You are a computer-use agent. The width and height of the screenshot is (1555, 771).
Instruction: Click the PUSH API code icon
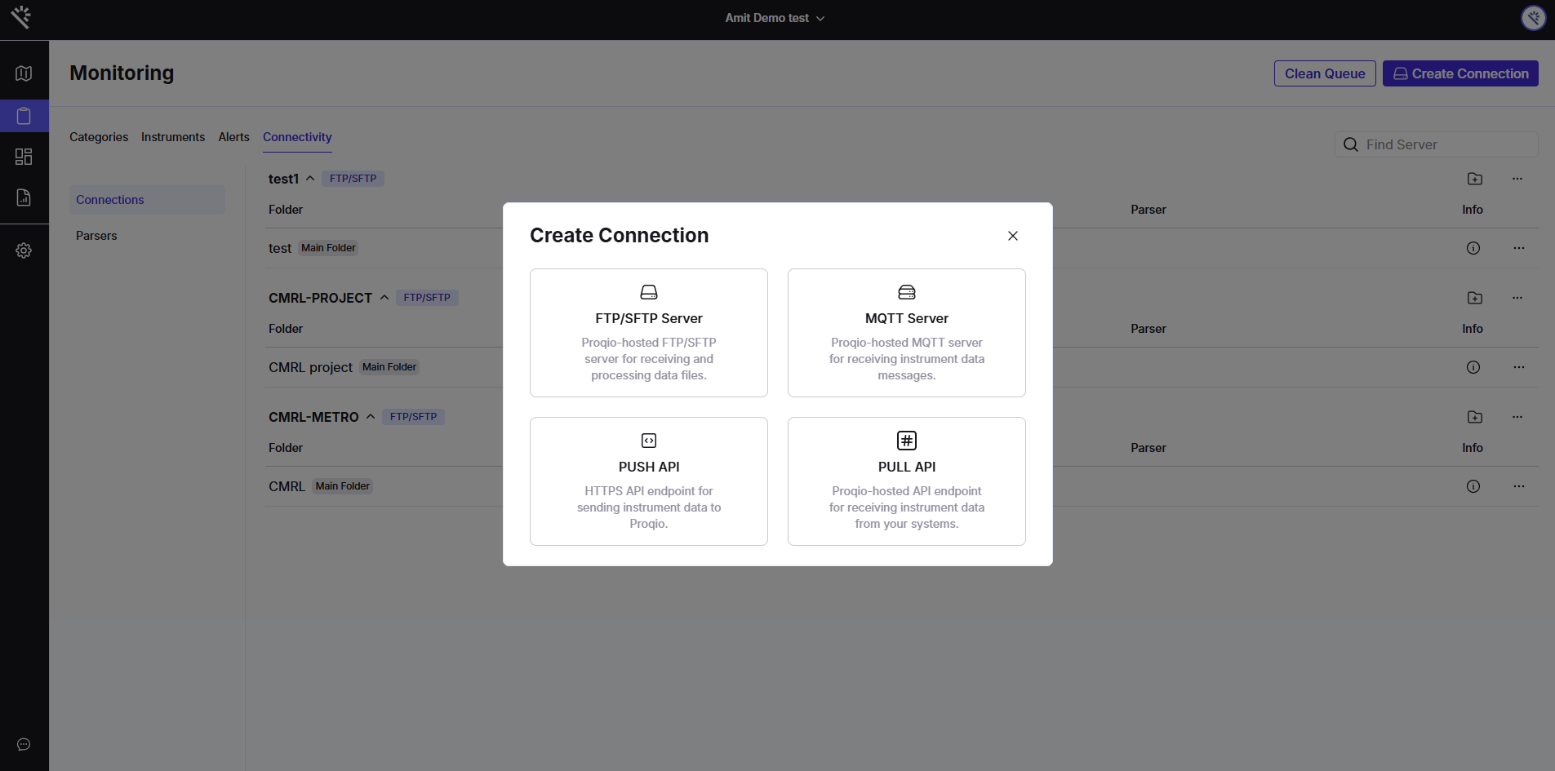click(649, 441)
